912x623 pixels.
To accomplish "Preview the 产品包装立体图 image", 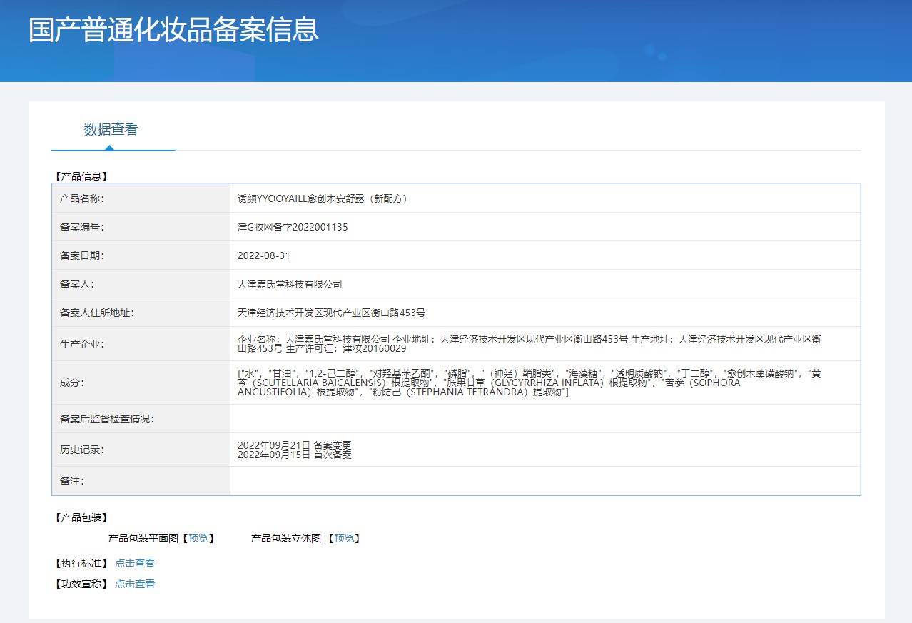I will pyautogui.click(x=344, y=538).
